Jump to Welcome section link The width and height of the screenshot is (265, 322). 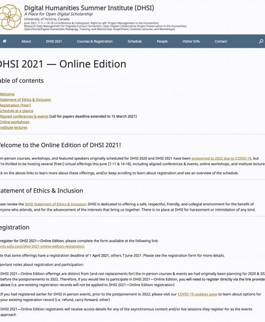tap(7, 94)
